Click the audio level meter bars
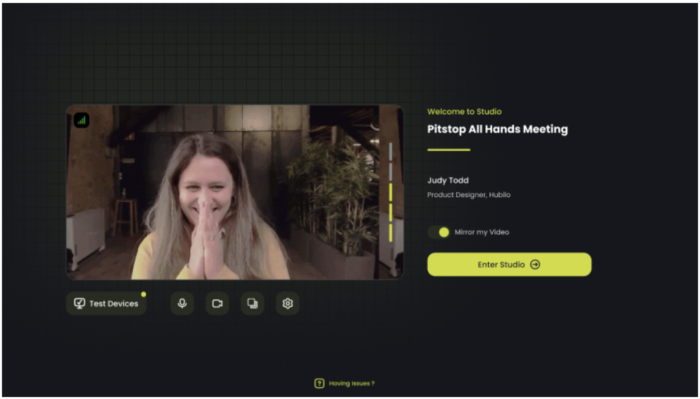The width and height of the screenshot is (700, 399). pyautogui.click(x=391, y=192)
